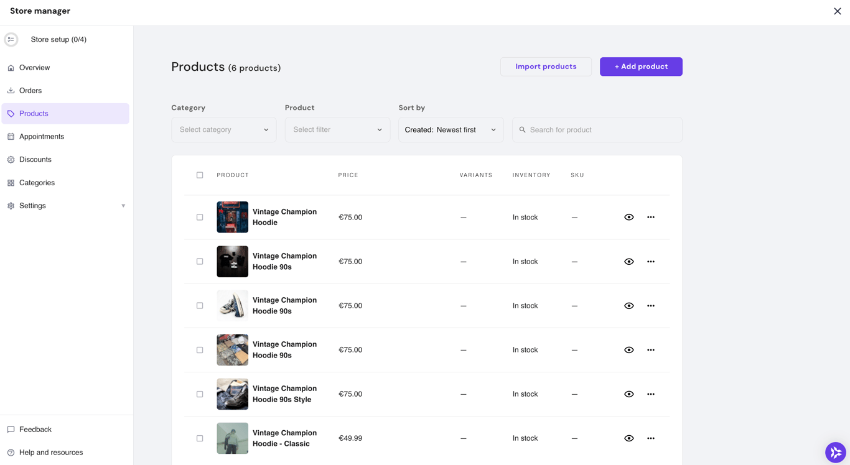Click the Search for product field

point(597,129)
